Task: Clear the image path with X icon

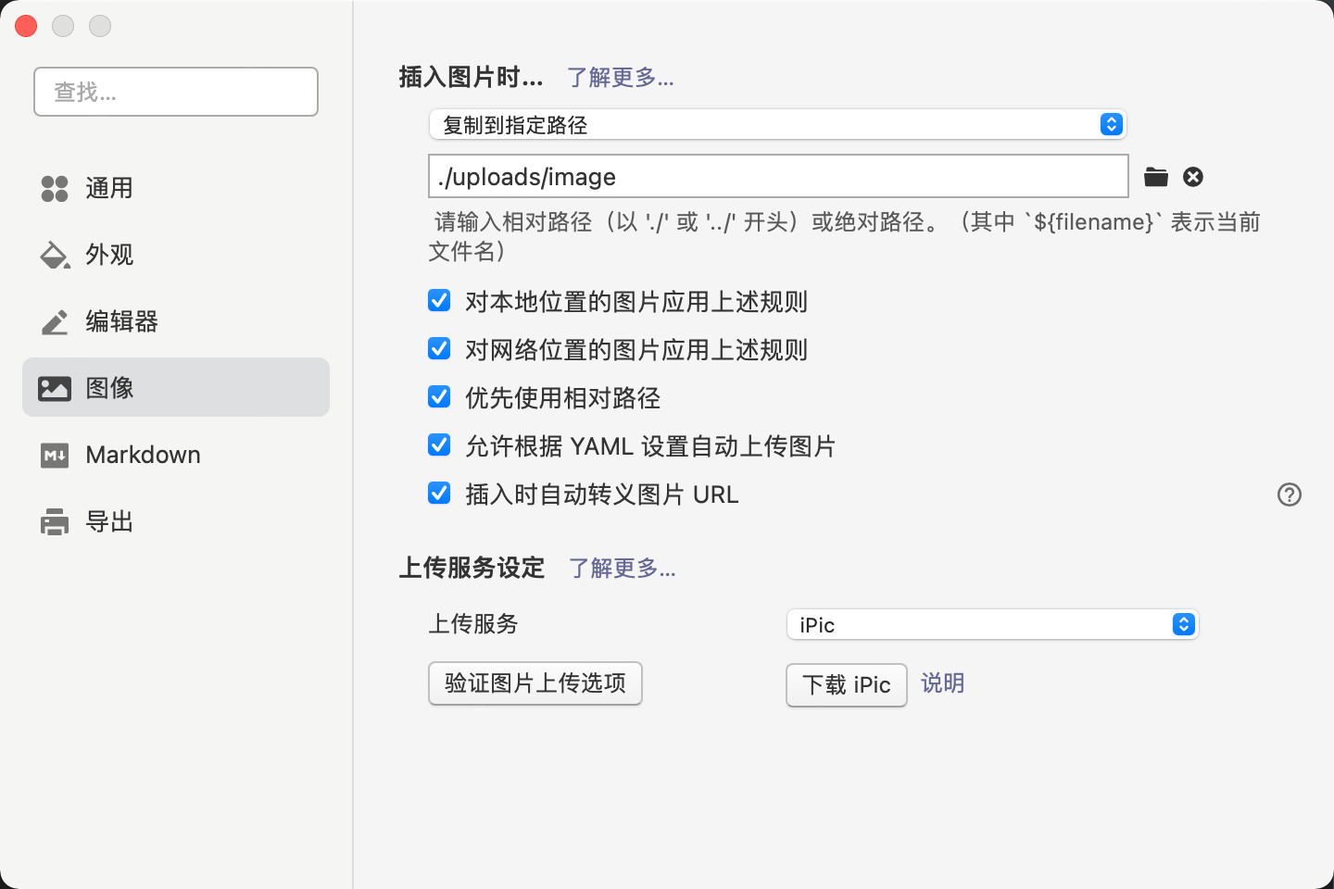Action: 1193,177
